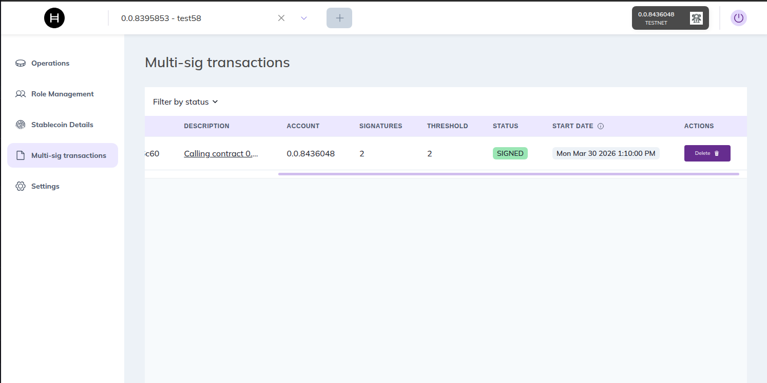Open Stablecoin Details via the fingerprint icon
The width and height of the screenshot is (767, 383).
point(21,125)
